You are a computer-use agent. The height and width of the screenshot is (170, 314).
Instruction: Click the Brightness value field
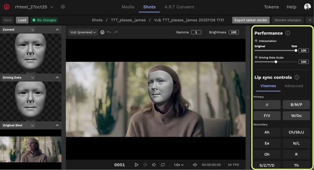tap(233, 32)
